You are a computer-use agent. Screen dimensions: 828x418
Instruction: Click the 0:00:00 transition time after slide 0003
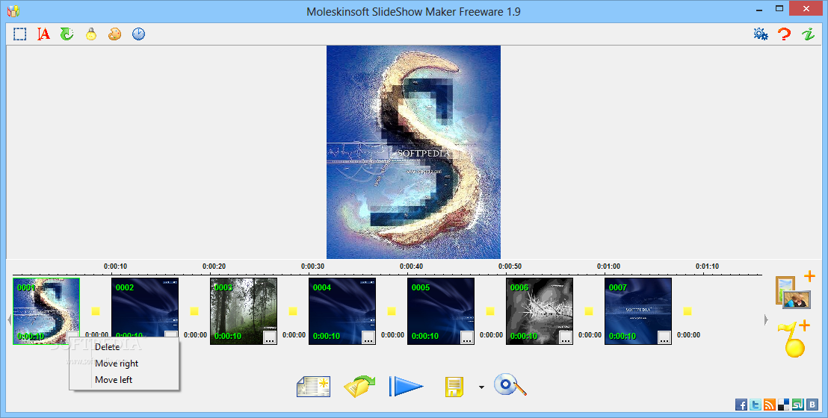(294, 335)
